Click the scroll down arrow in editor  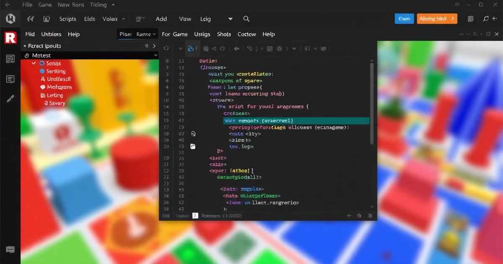tap(372, 207)
